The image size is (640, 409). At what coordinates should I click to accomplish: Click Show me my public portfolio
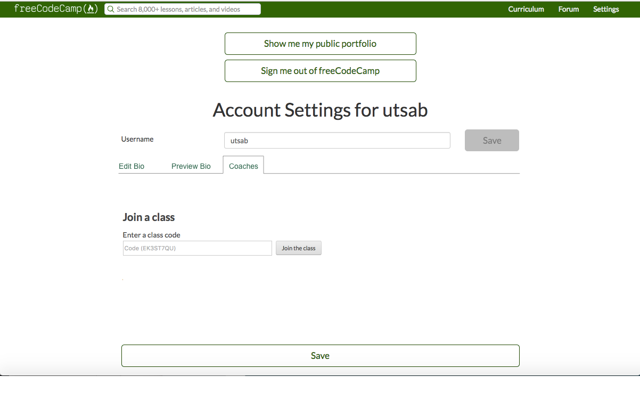[x=320, y=43]
